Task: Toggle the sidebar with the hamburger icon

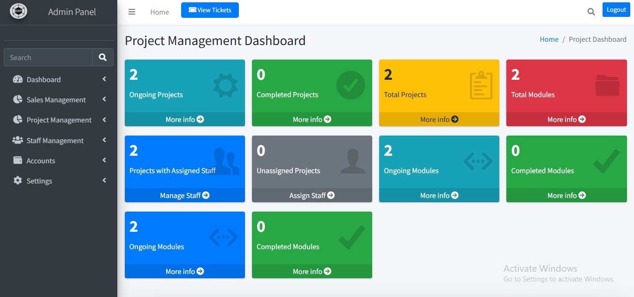Action: click(x=132, y=12)
